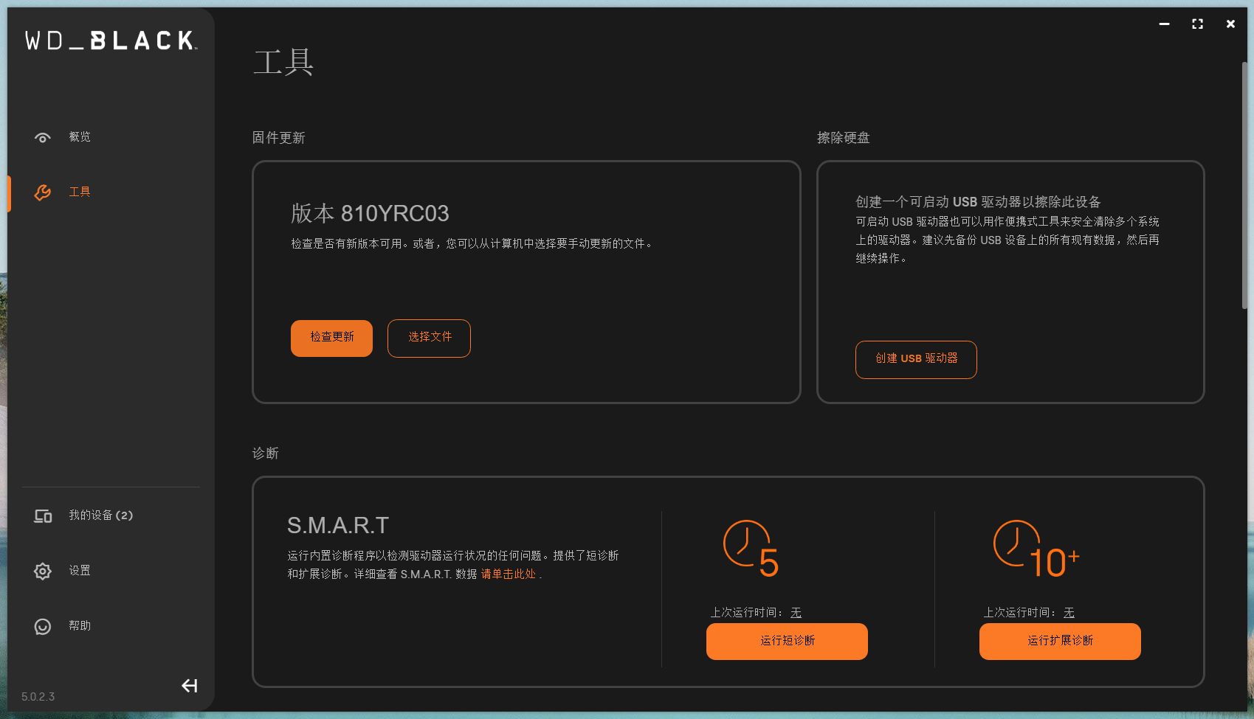
Task: Toggle fullscreen for the window
Action: [x=1197, y=24]
